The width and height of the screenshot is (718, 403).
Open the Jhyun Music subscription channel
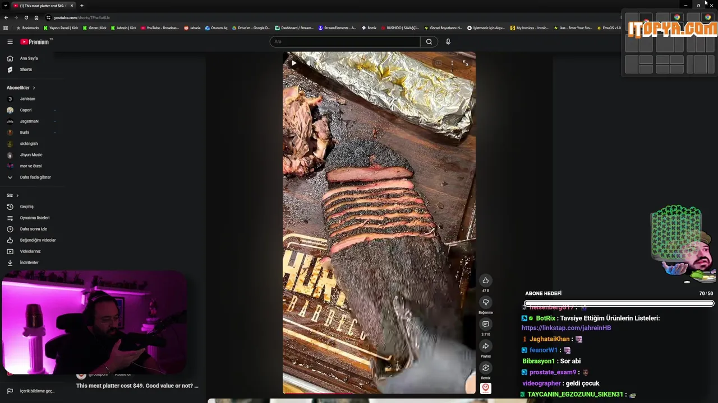pyautogui.click(x=31, y=155)
